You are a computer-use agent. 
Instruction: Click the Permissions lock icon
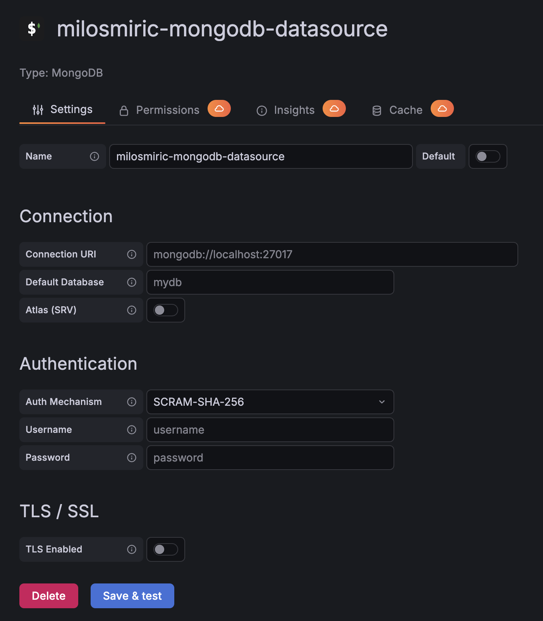(124, 111)
